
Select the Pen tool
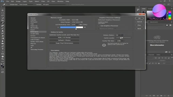(2, 46)
